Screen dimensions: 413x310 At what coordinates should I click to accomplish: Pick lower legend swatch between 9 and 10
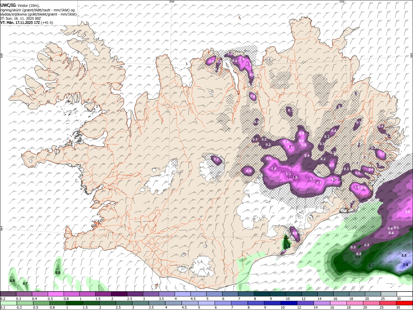tap(272, 303)
